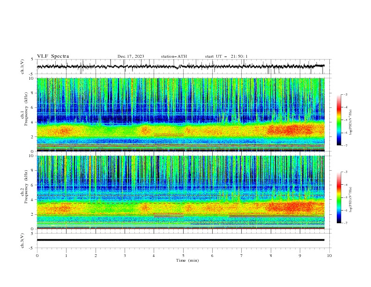Click the ch.1 "Frequency (kHz)" axis label
The image size is (371, 287).
(26, 109)
